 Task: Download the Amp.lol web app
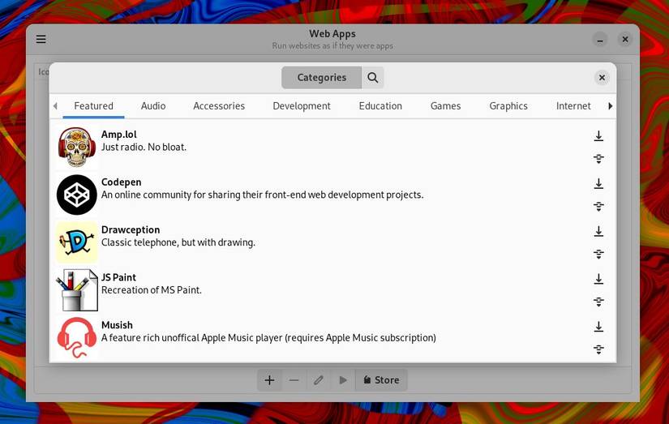pyautogui.click(x=598, y=136)
